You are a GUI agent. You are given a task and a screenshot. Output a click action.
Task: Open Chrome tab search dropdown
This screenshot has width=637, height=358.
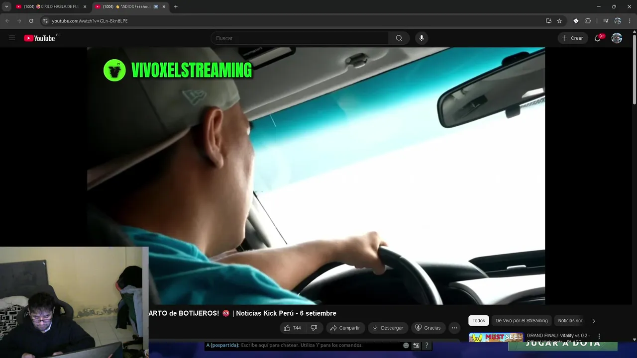[6, 6]
